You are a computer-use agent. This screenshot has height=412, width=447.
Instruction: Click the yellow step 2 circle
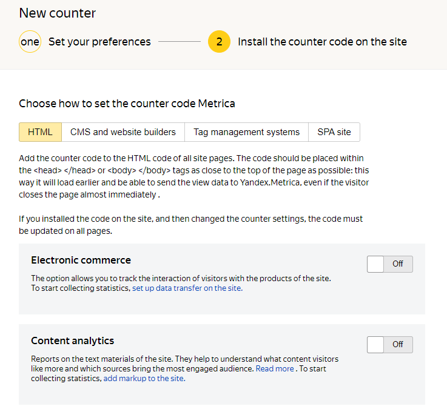tap(219, 42)
